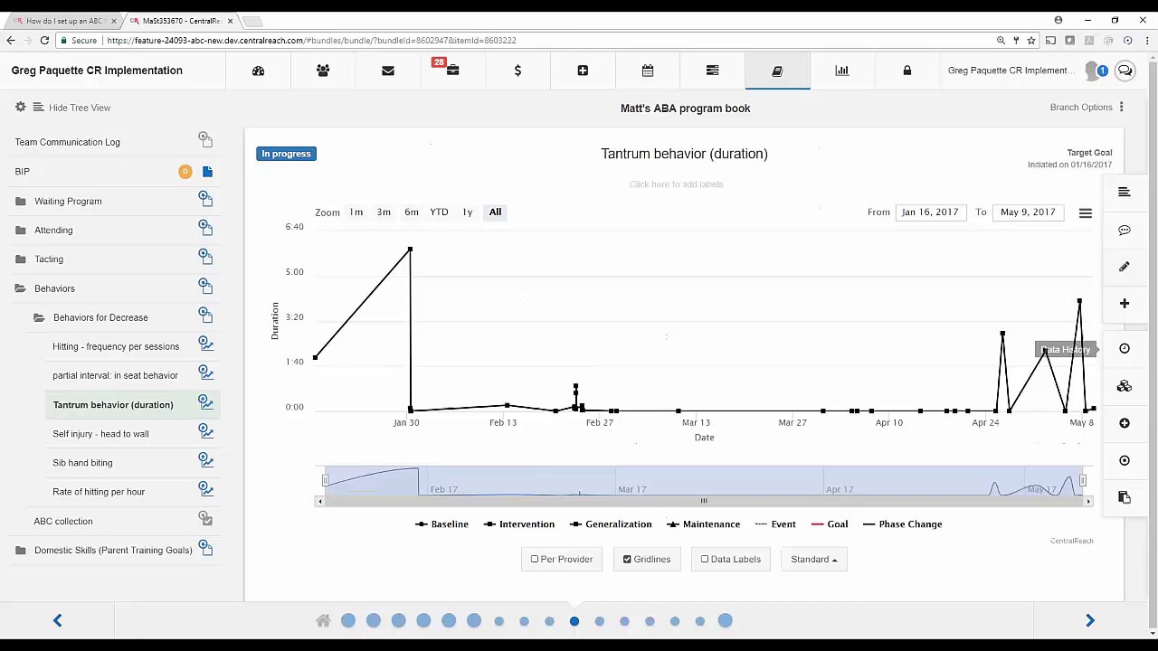Open the calendar icon in top navigation
The height and width of the screenshot is (651, 1158).
[648, 71]
